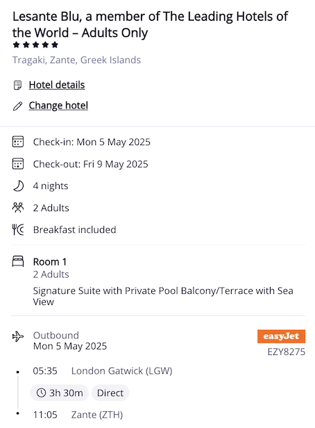The width and height of the screenshot is (315, 428).
Task: Click the pencil edit icon
Action: 18,106
